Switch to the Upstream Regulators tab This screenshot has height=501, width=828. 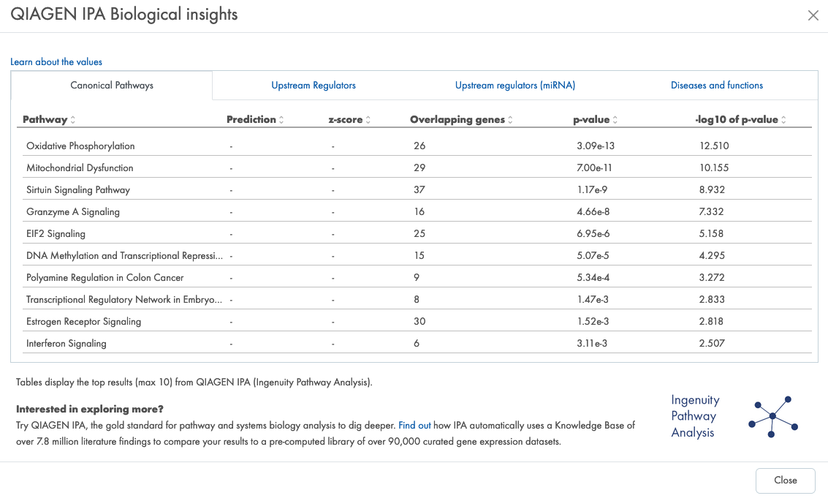[x=314, y=86]
